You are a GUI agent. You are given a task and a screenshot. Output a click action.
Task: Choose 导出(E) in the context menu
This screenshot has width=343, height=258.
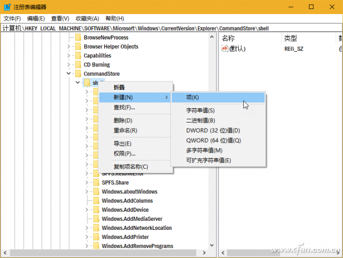click(135, 144)
